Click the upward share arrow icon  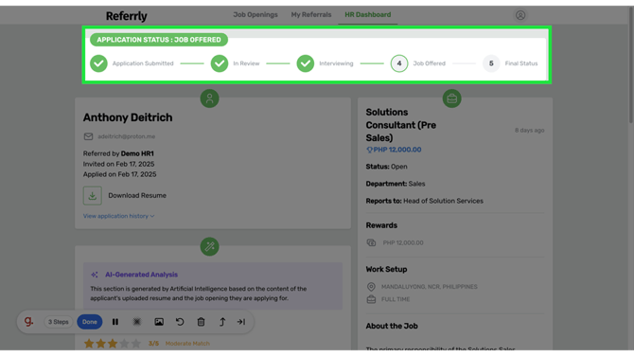(222, 322)
